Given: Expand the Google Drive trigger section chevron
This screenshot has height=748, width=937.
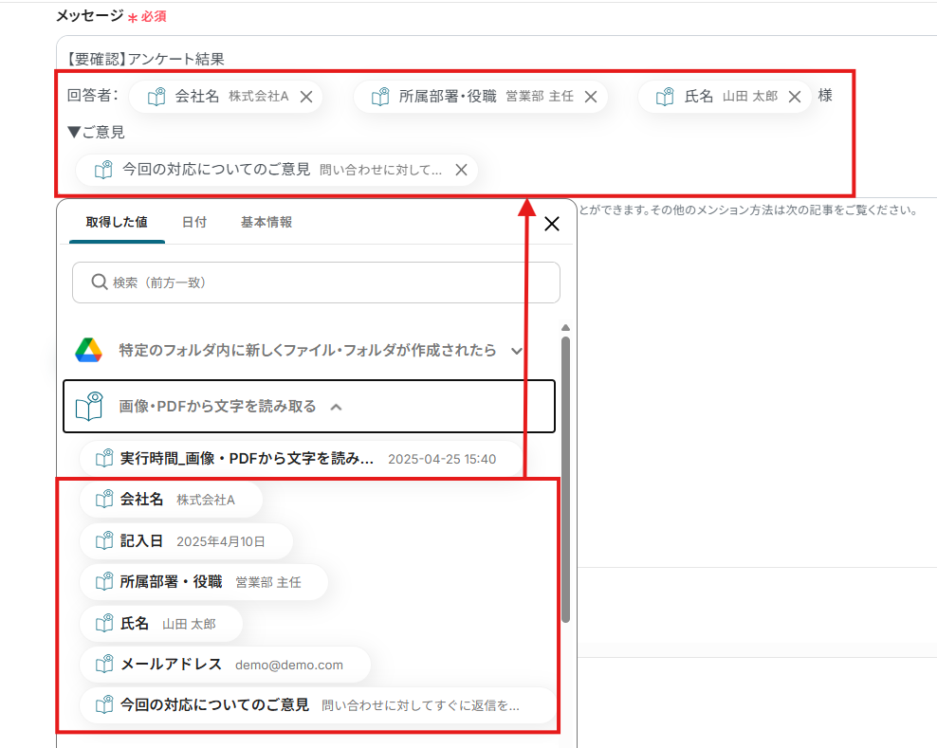Looking at the screenshot, I should (517, 351).
